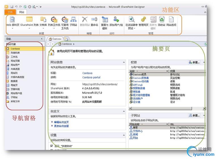Viewport: 216px width, 159px height.
Task: Refresh the summary page with the green icon
Action: pyautogui.click(x=206, y=44)
